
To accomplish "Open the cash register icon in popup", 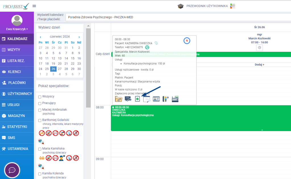I will point(175,99).
